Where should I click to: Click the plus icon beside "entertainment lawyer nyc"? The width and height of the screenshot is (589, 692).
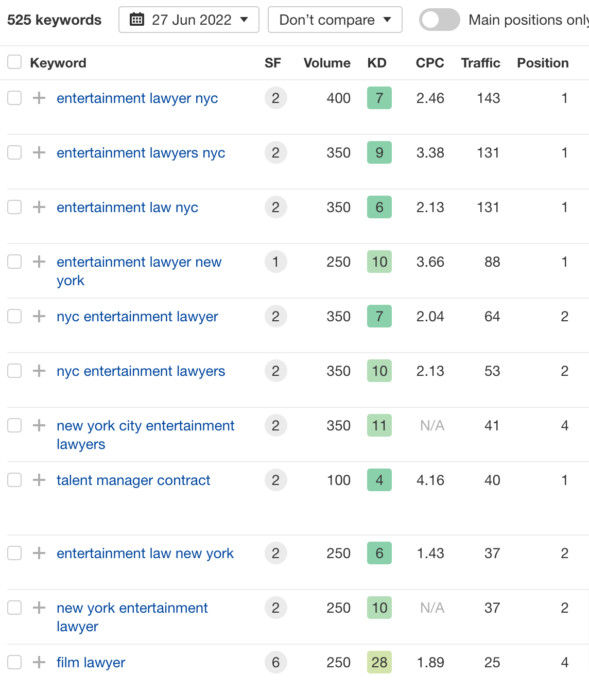[39, 98]
